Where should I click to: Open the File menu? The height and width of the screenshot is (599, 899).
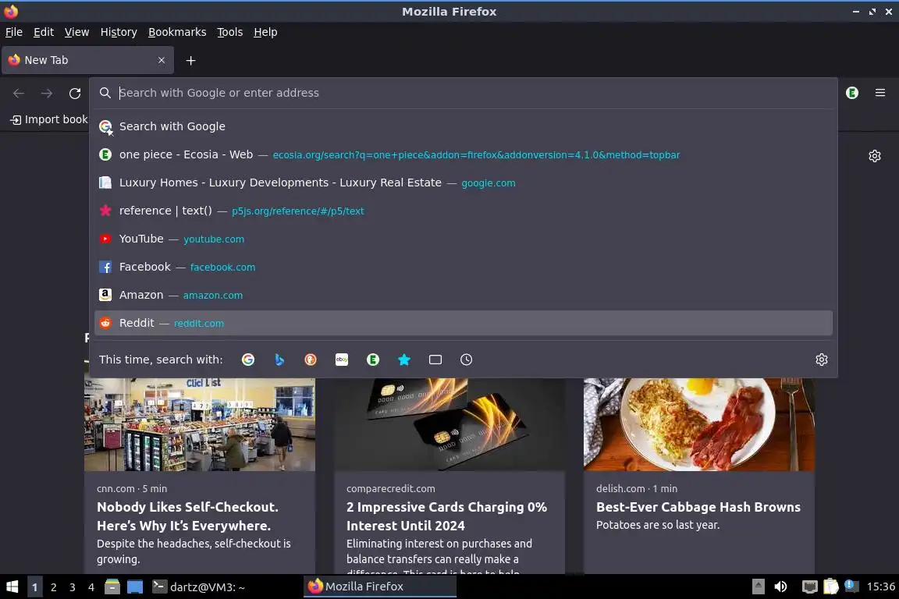tap(14, 32)
